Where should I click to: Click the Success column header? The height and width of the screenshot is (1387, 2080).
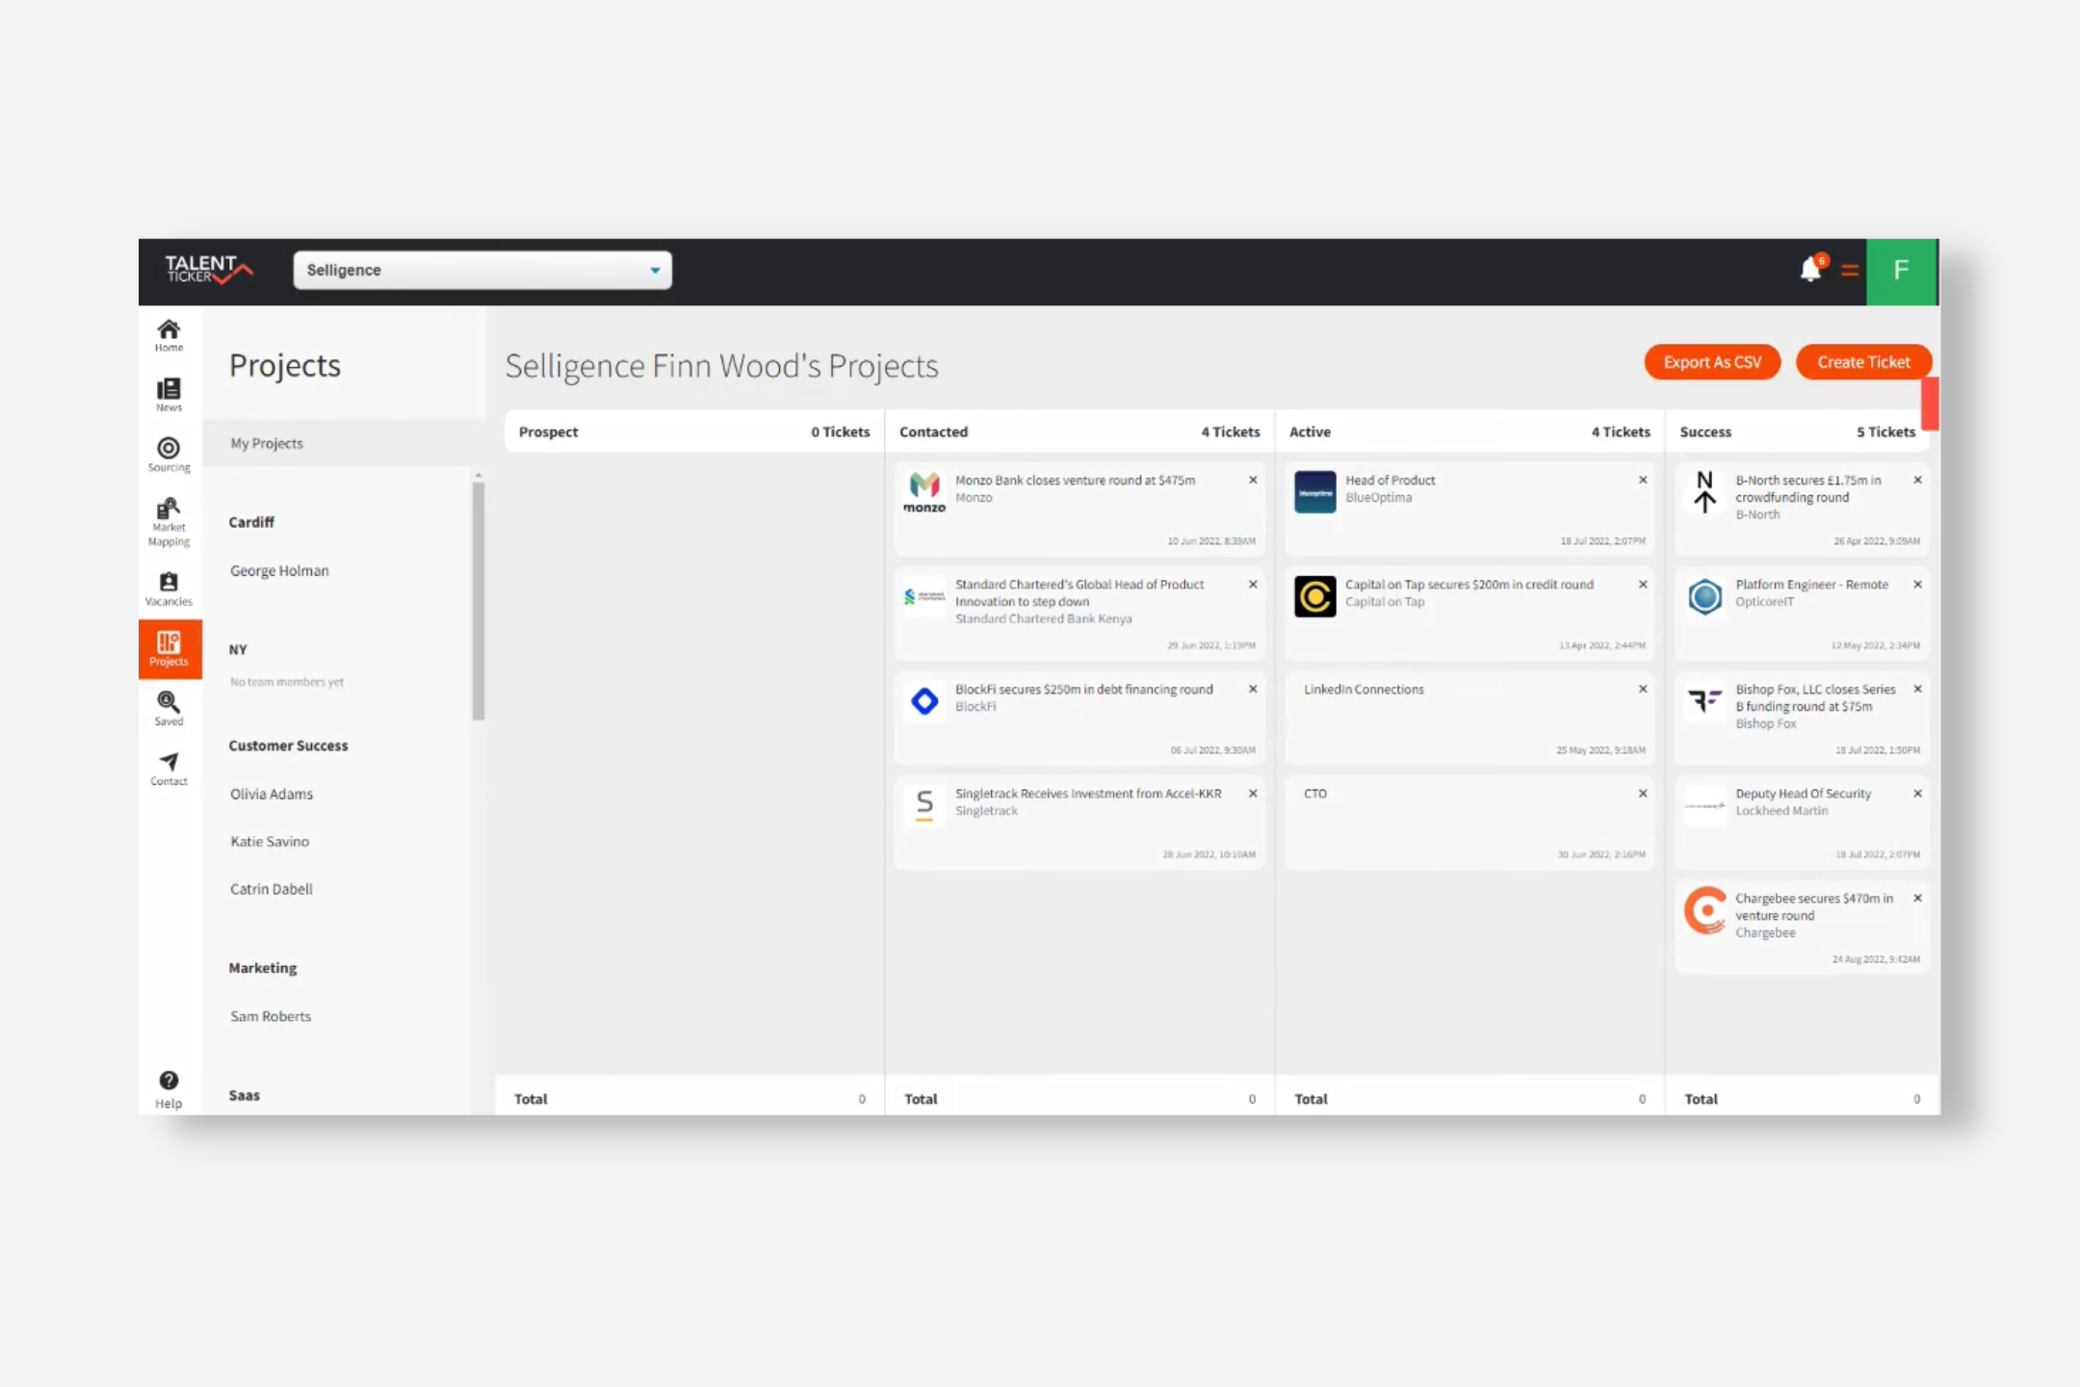[1797, 432]
